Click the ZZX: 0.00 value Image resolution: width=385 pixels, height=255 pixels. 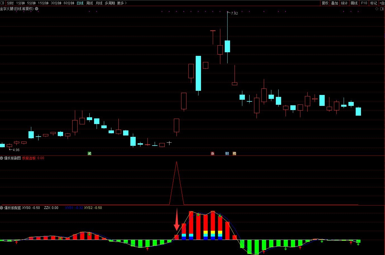point(51,208)
